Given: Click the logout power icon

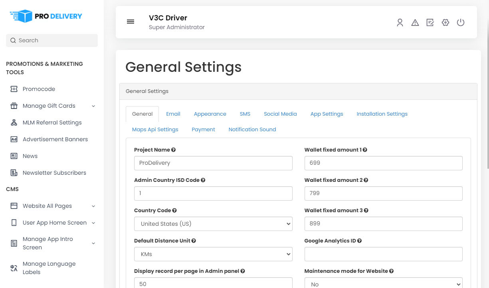Looking at the screenshot, I should click(x=461, y=23).
